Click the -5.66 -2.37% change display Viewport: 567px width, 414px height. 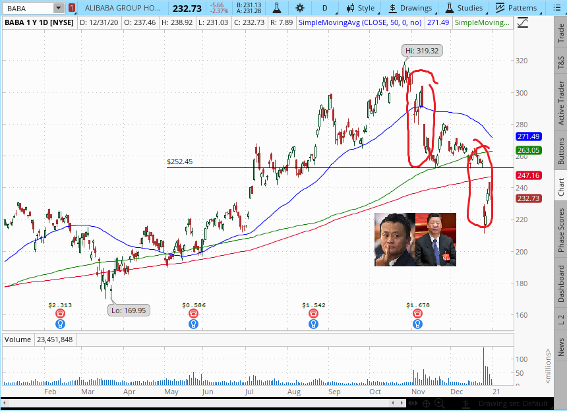coord(218,8)
